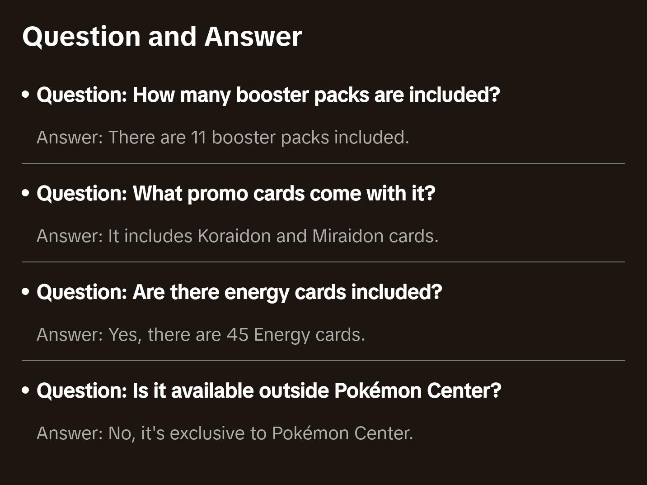647x485 pixels.
Task: Click the bullet beside the promo cards question
Action: click(x=26, y=194)
